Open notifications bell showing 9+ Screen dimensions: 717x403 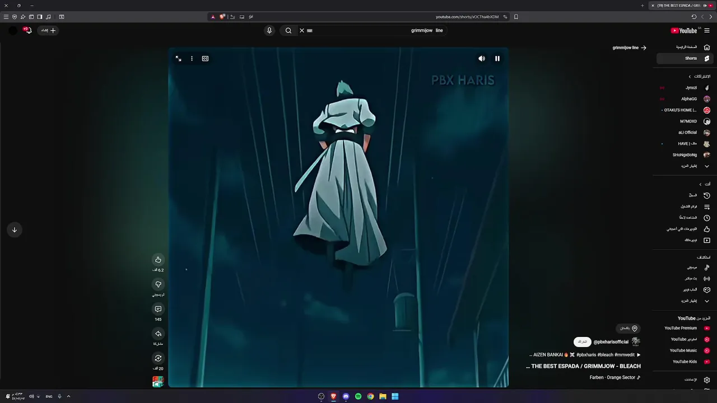28,31
